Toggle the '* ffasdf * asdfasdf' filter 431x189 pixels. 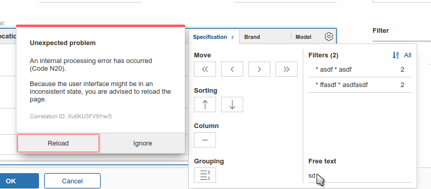tap(360, 85)
